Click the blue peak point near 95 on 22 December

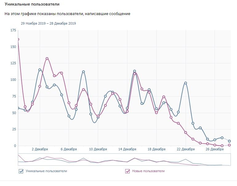click(186, 83)
